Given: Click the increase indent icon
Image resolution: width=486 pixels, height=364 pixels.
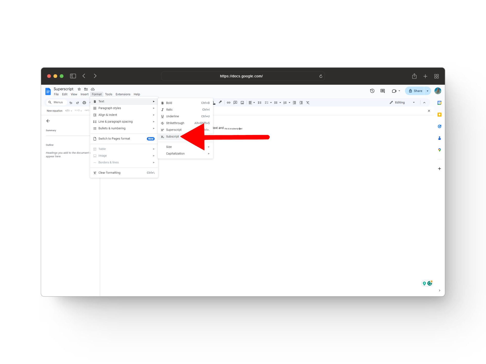Looking at the screenshot, I should coord(301,103).
